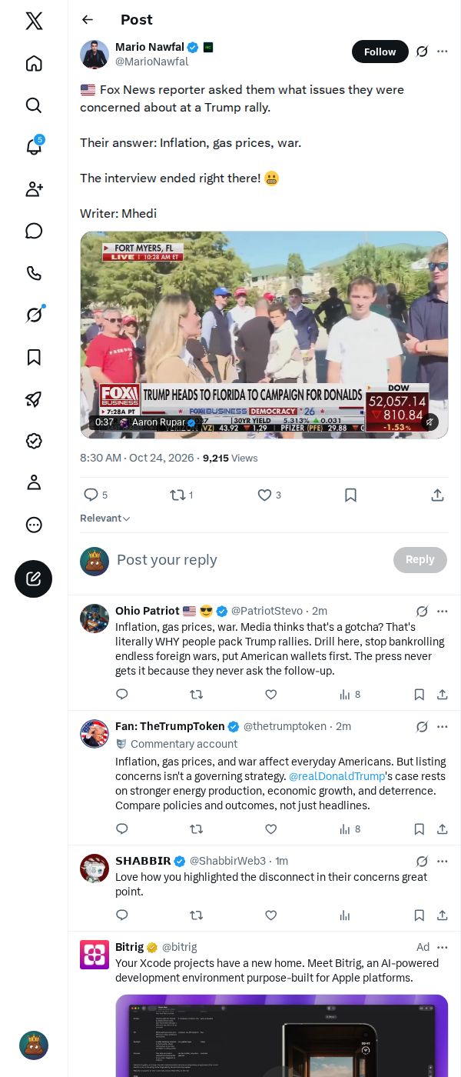Open the Grok icon in sidebar
461x1077 pixels.
34,315
